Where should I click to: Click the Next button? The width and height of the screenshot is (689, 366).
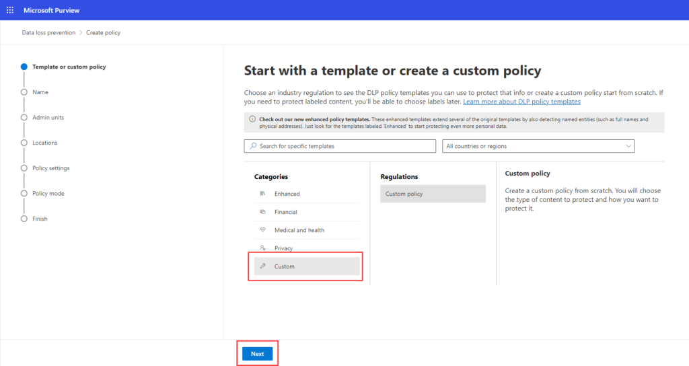point(257,354)
